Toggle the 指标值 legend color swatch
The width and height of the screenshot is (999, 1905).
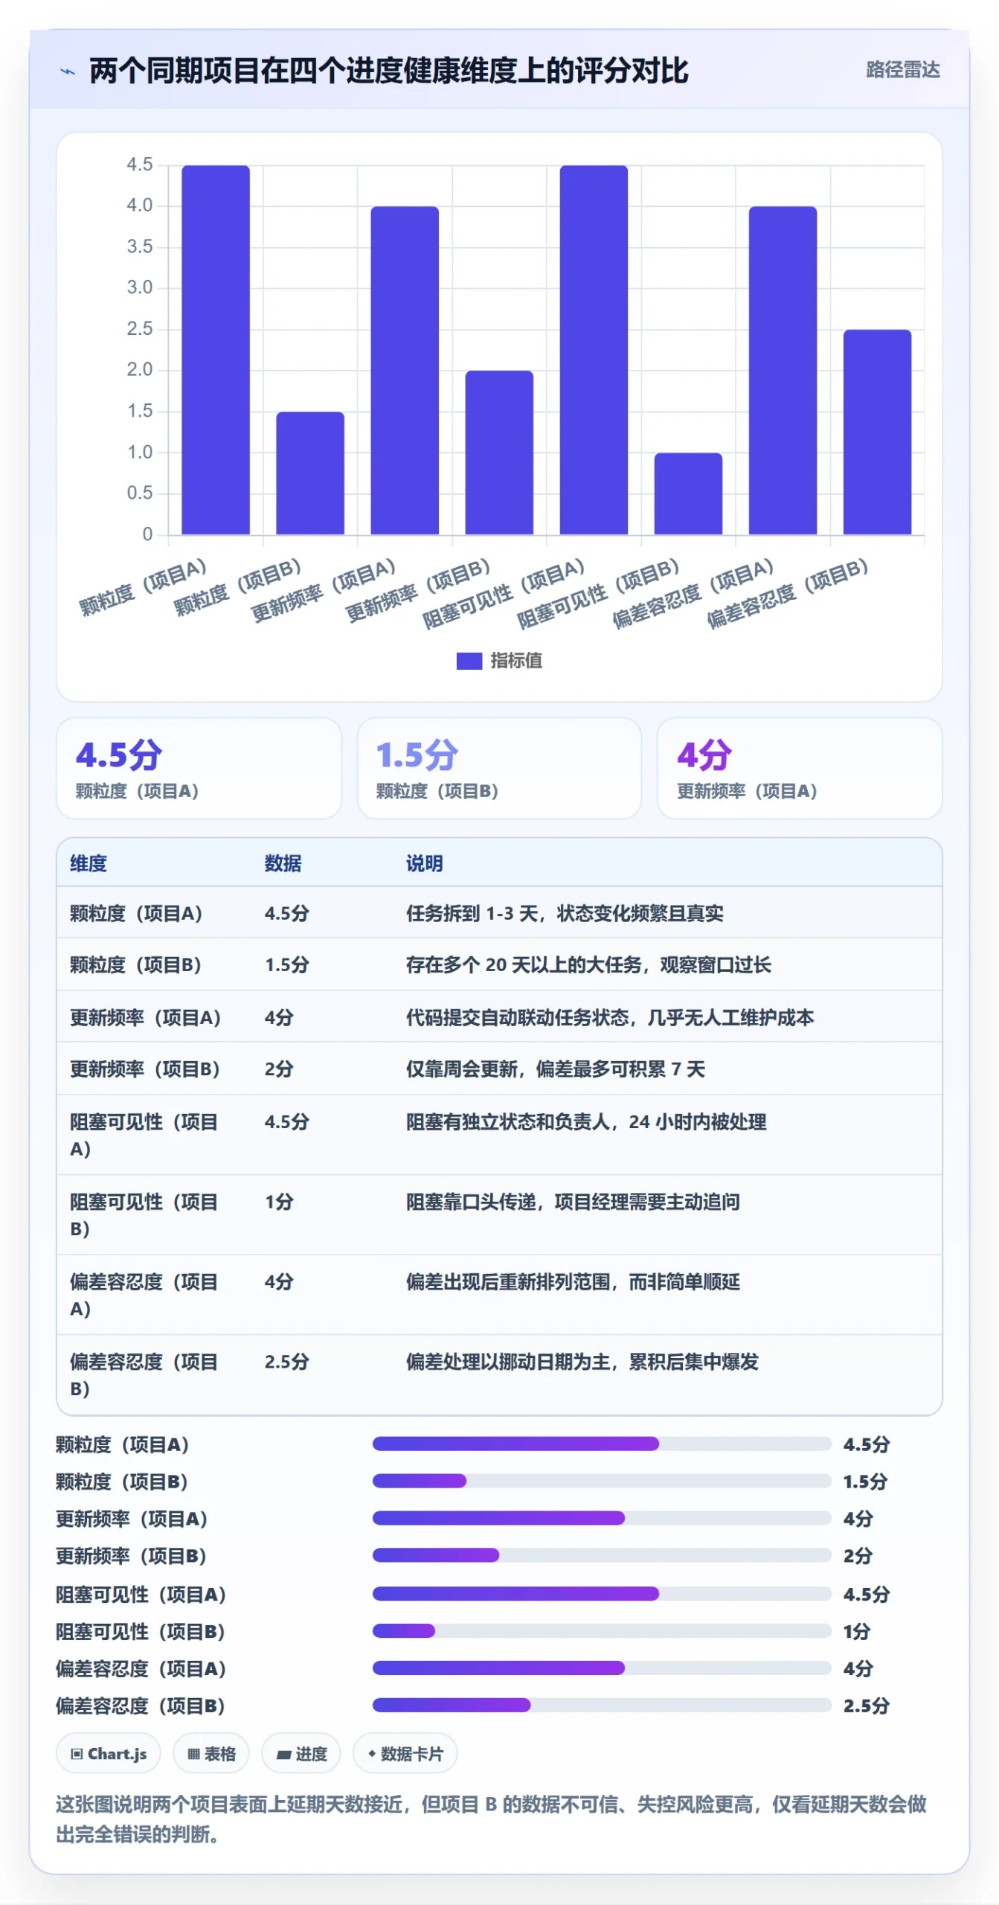point(469,661)
